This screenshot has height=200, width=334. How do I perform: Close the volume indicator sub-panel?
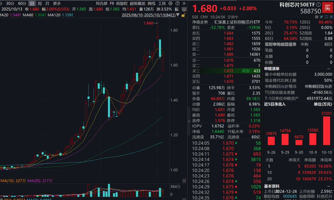[184, 181]
